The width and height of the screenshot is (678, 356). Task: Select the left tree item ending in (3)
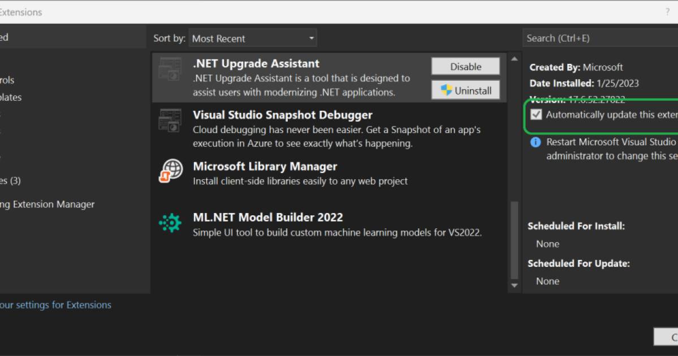point(10,181)
